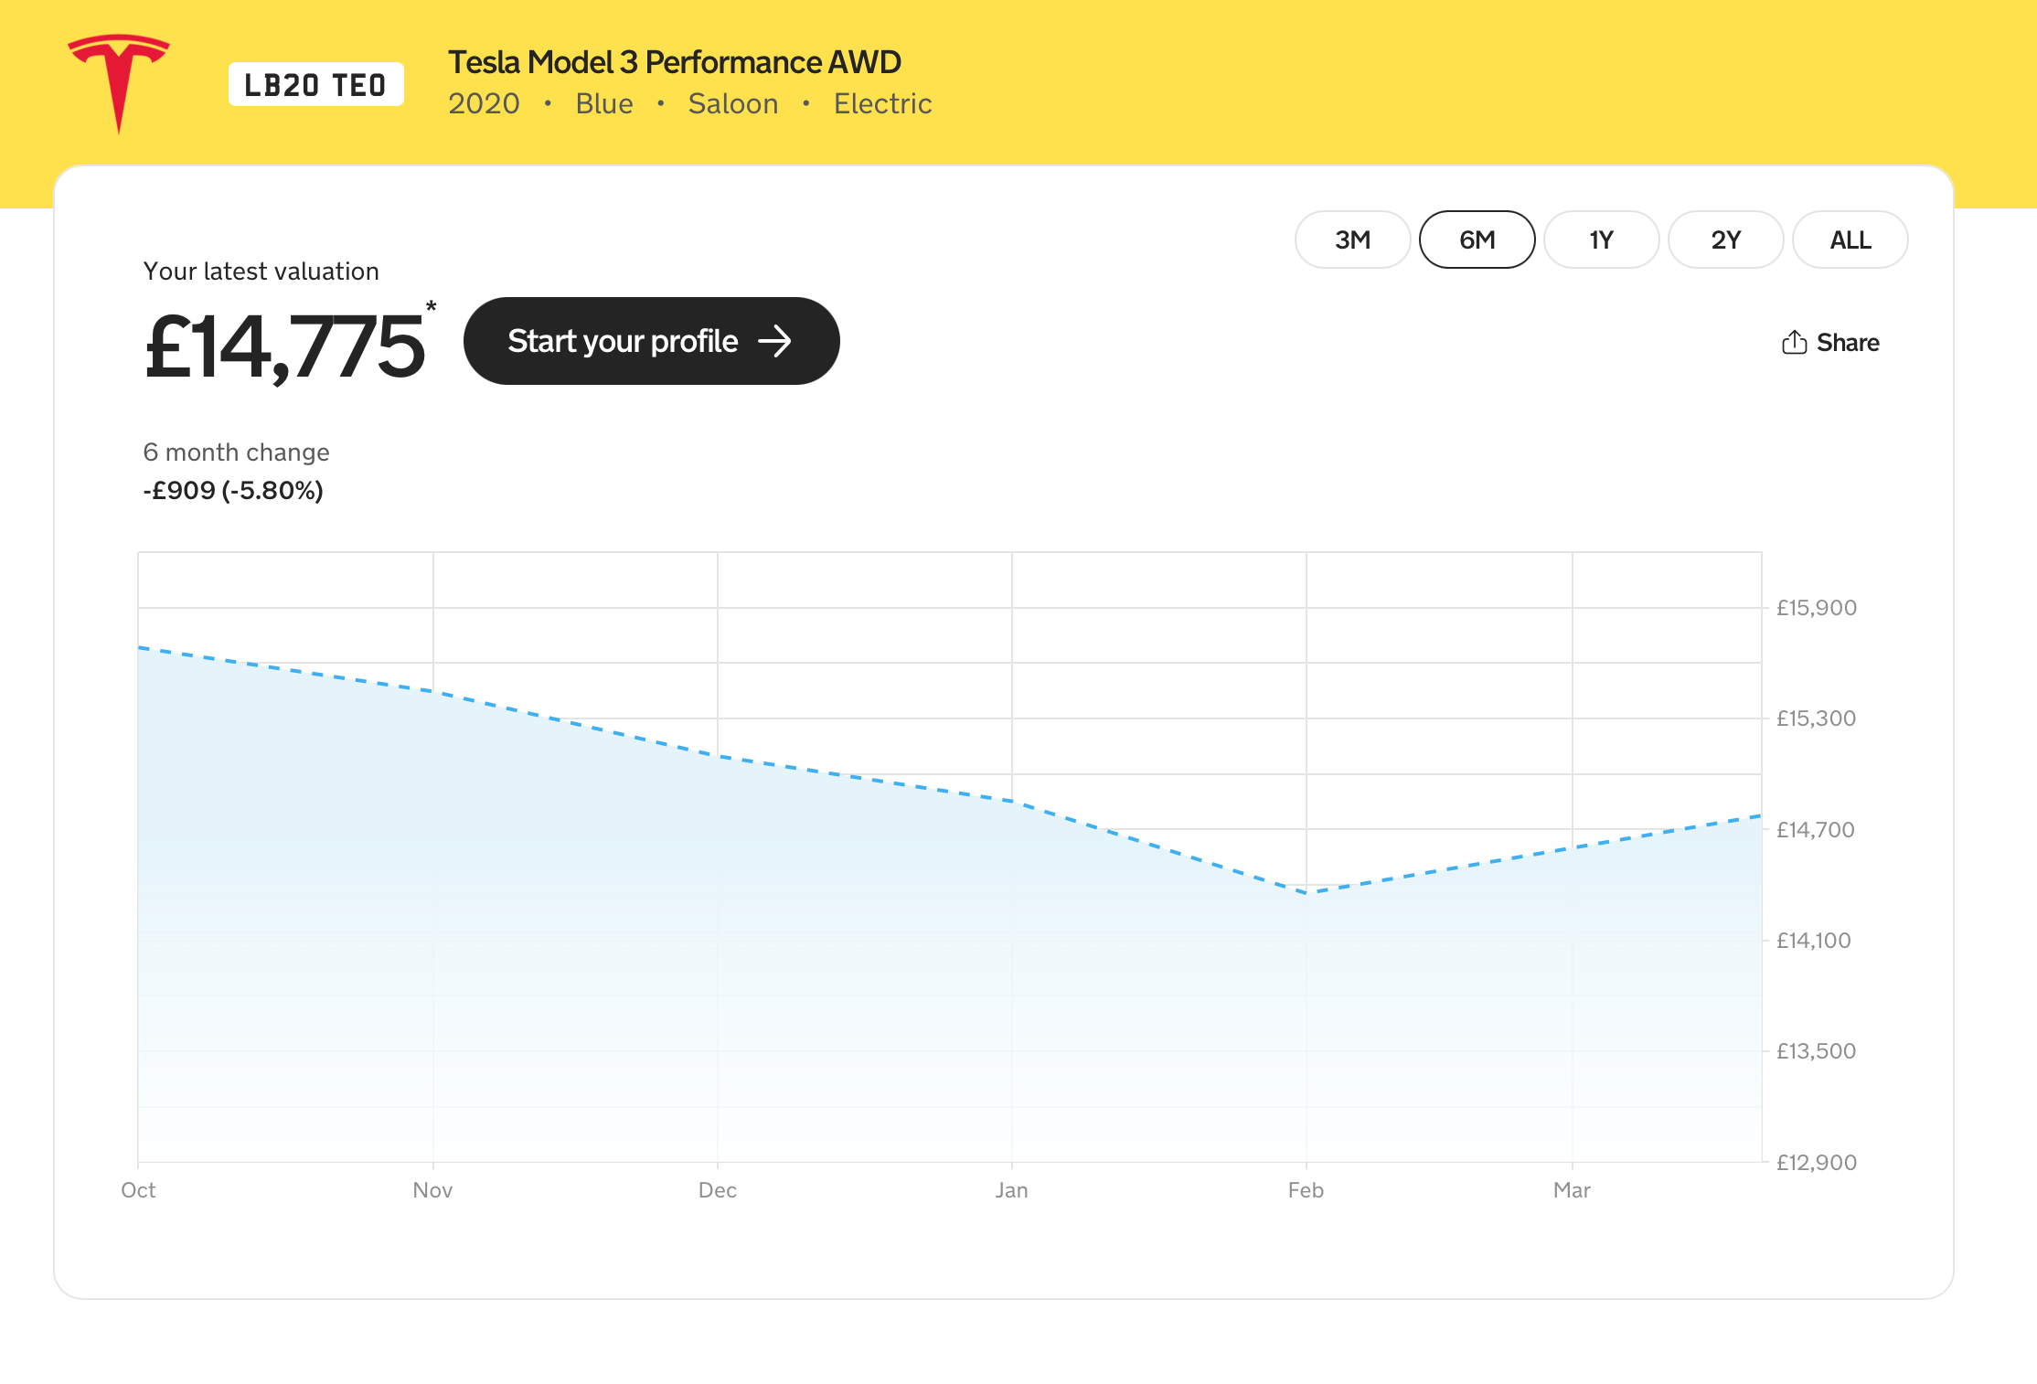Click the chart line at Feb low point
Screen dimensions: 2037x1384
(x=1306, y=892)
